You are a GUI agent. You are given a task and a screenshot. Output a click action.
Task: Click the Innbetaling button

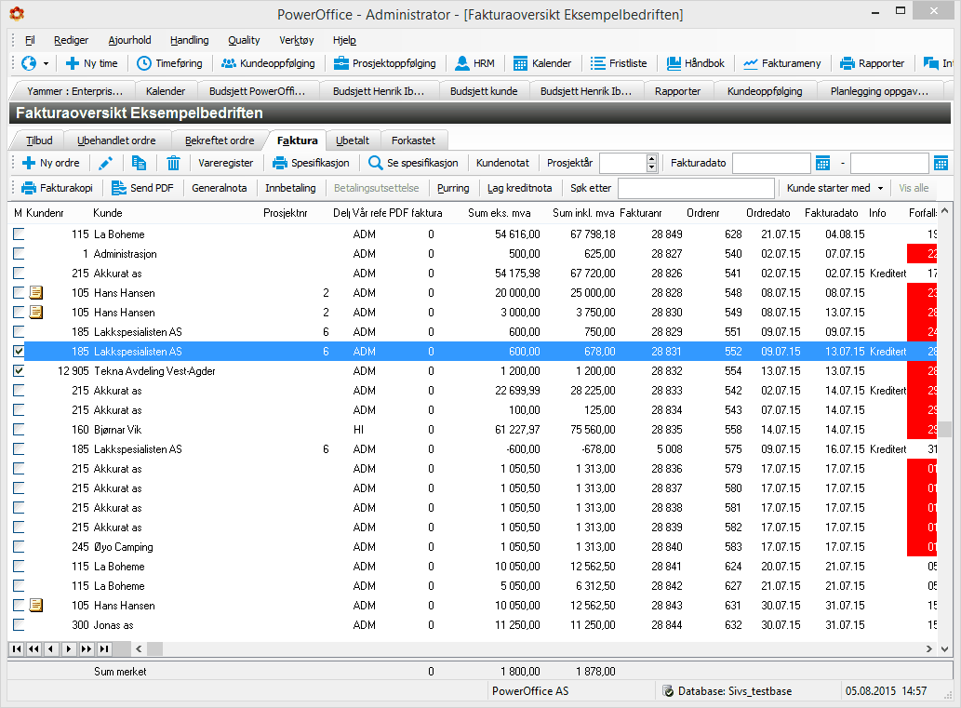pyautogui.click(x=290, y=188)
